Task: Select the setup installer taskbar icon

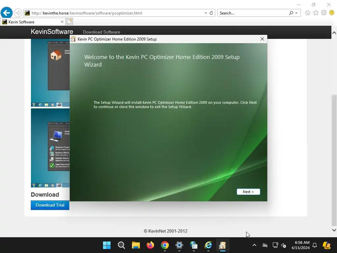Action: tap(223, 245)
